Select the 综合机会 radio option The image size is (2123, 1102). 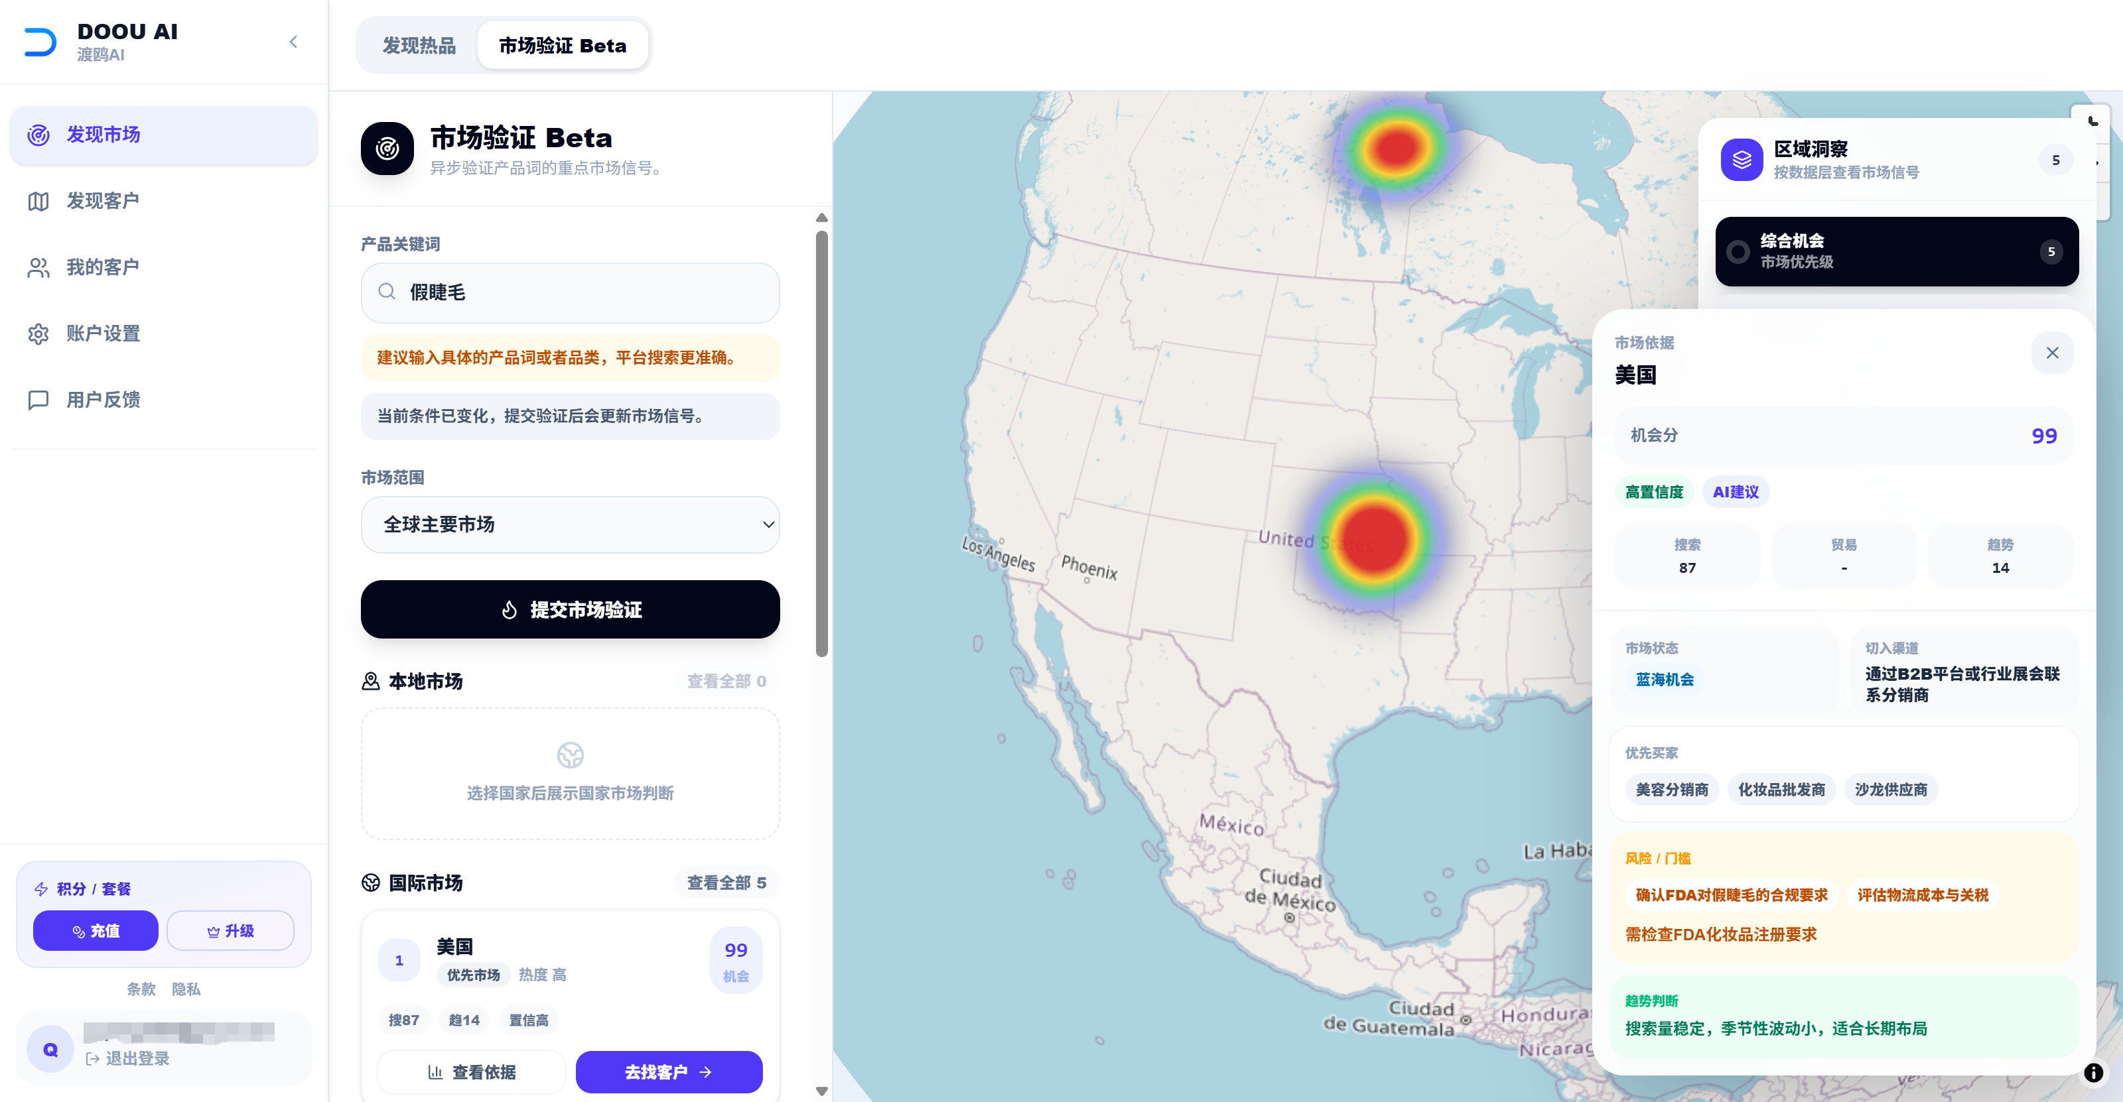1738,251
